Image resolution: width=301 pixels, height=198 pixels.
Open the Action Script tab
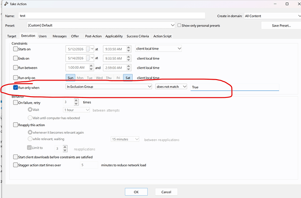[162, 36]
